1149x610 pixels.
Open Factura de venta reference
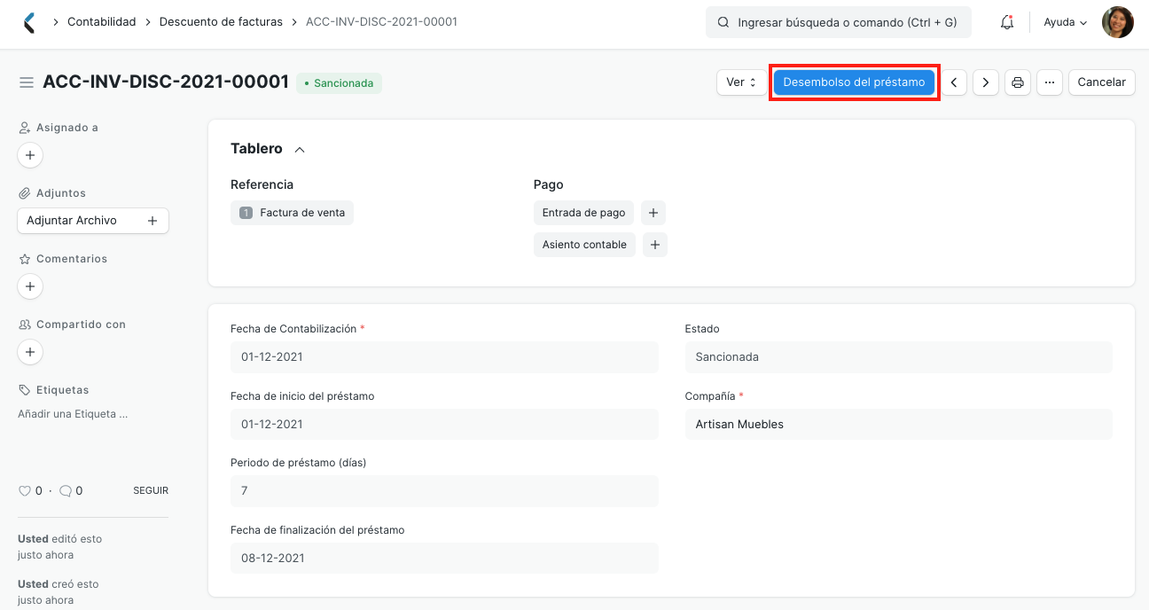(x=292, y=213)
